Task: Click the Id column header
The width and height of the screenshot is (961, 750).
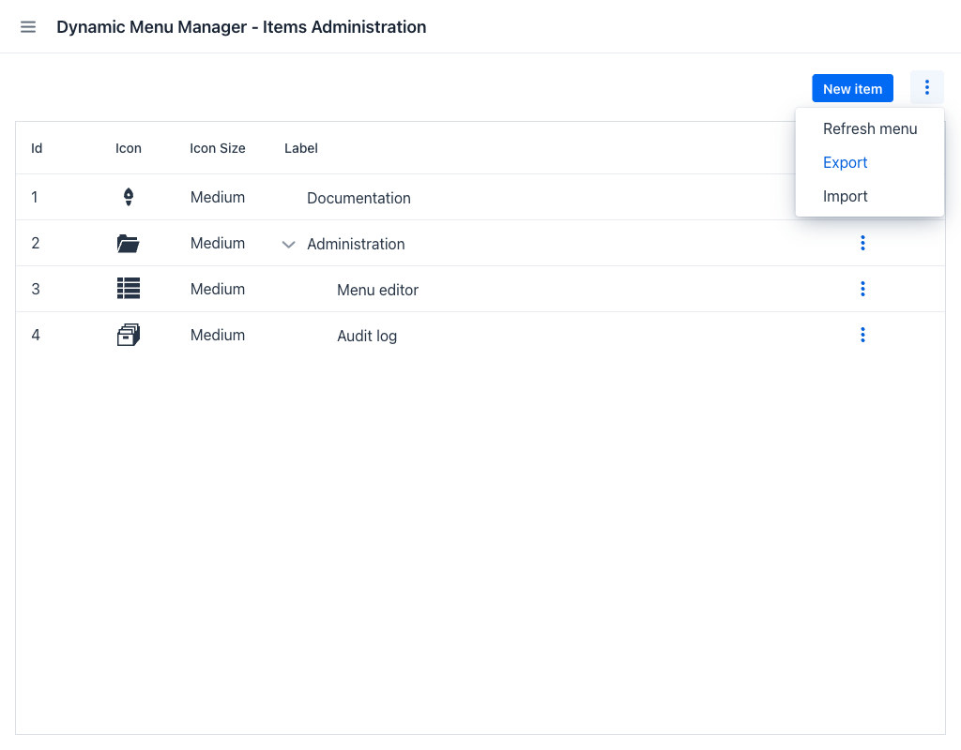Action: (37, 148)
